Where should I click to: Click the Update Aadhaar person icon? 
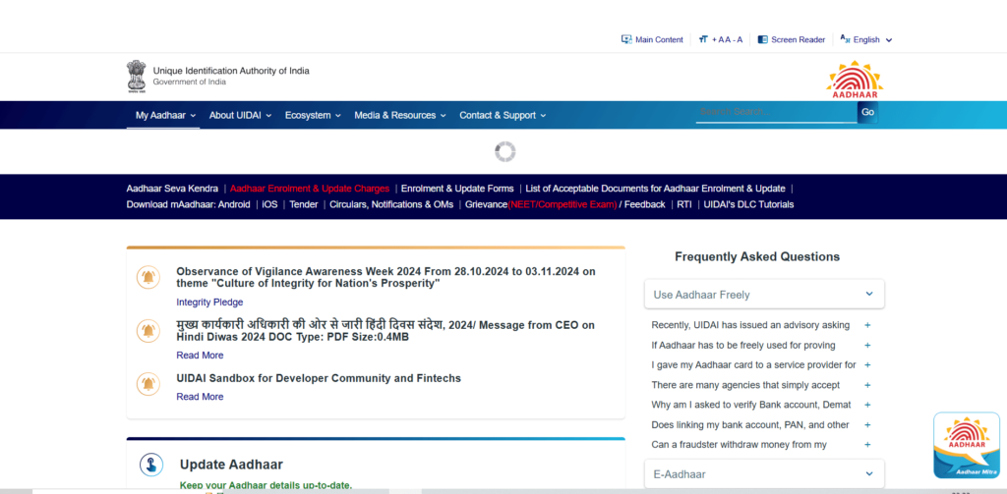point(150,465)
